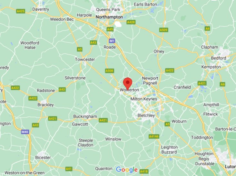Select the Towcester town label
Viewport: 236px width, 176px height.
coord(85,60)
